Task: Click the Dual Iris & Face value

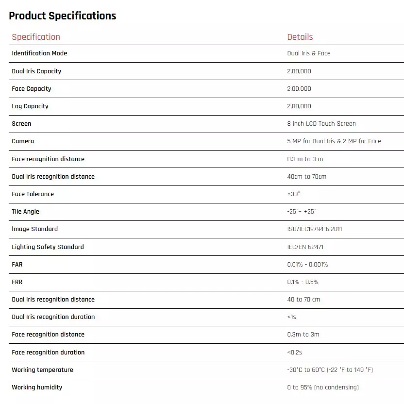Action: point(309,53)
